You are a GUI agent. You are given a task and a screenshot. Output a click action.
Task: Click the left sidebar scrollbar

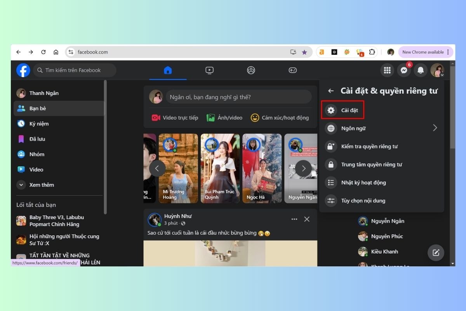pyautogui.click(x=105, y=147)
